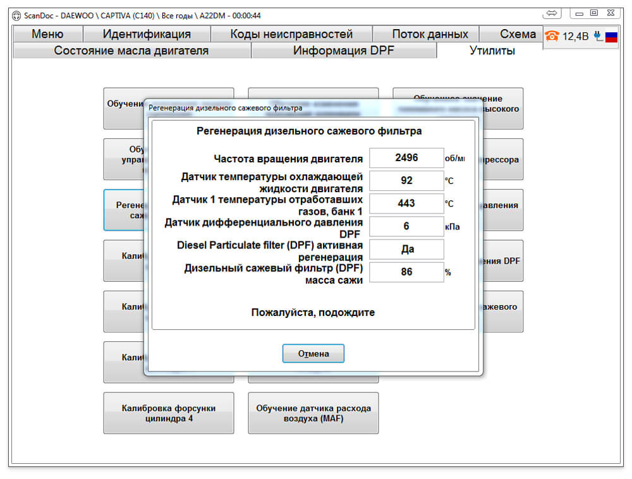Click the 12,4В battery voltage reading
The width and height of the screenshot is (632, 479).
(x=575, y=37)
